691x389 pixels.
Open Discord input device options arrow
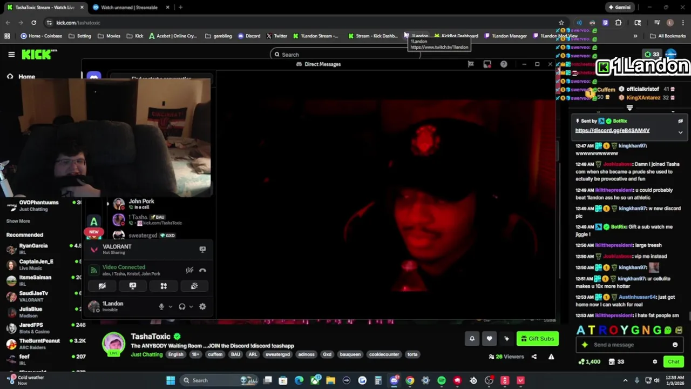(x=170, y=307)
